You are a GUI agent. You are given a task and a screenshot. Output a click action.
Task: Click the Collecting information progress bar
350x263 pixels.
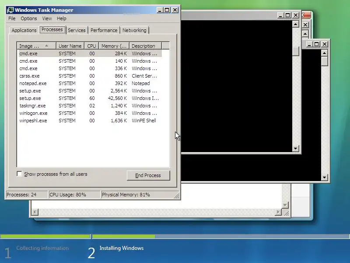point(45,236)
